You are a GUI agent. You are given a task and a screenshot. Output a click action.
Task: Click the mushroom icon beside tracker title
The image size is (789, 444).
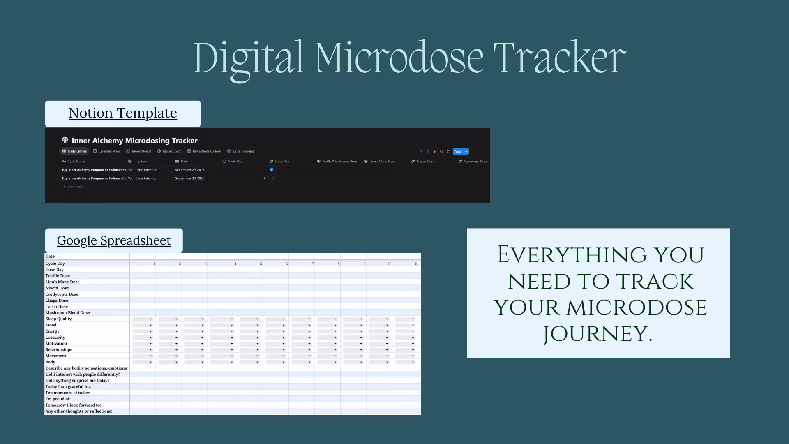click(x=65, y=140)
